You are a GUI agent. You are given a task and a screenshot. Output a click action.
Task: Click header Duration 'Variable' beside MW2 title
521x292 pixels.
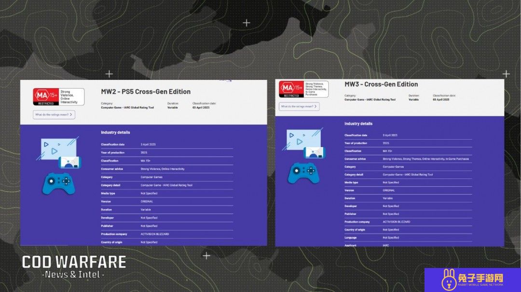click(172, 107)
